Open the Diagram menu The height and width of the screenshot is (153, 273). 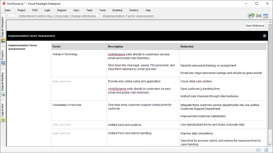coord(62,10)
